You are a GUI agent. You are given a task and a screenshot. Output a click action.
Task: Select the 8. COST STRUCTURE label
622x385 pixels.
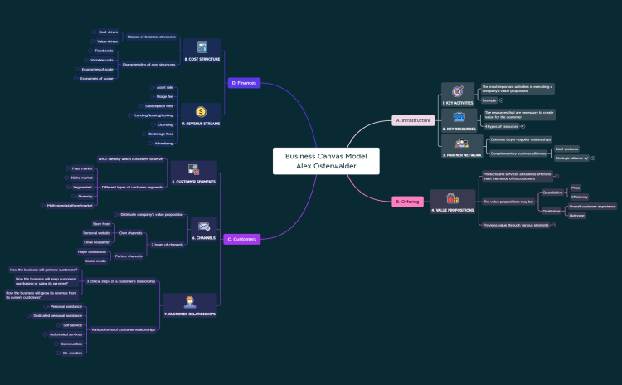[x=202, y=59]
